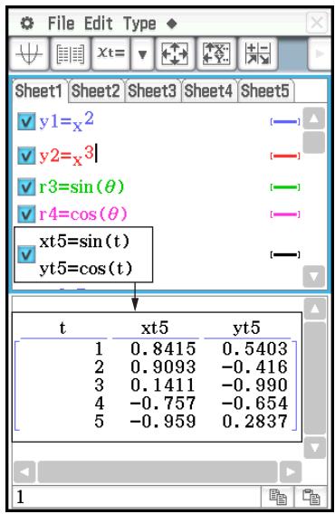Switch to the Sheet4 tab
This screenshot has height=514, width=335.
(x=208, y=90)
